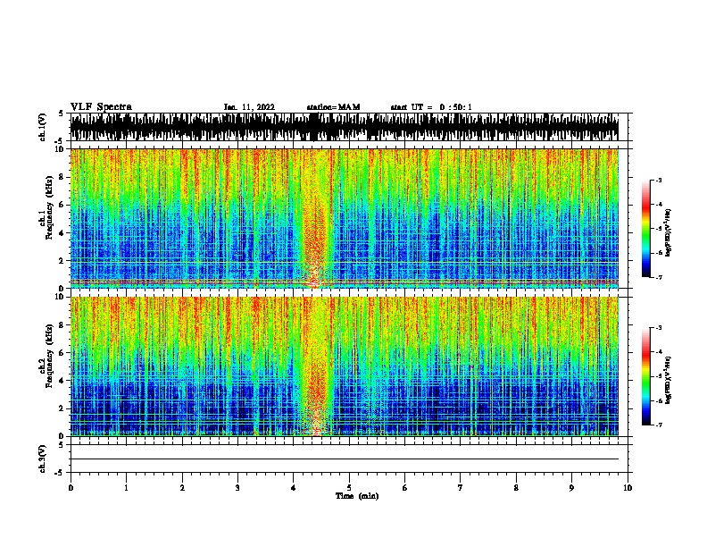Viewport: 707px width, 547px height.
Task: Click the log(PSD) label beside ch.1 color bar
Action: click(x=668, y=232)
